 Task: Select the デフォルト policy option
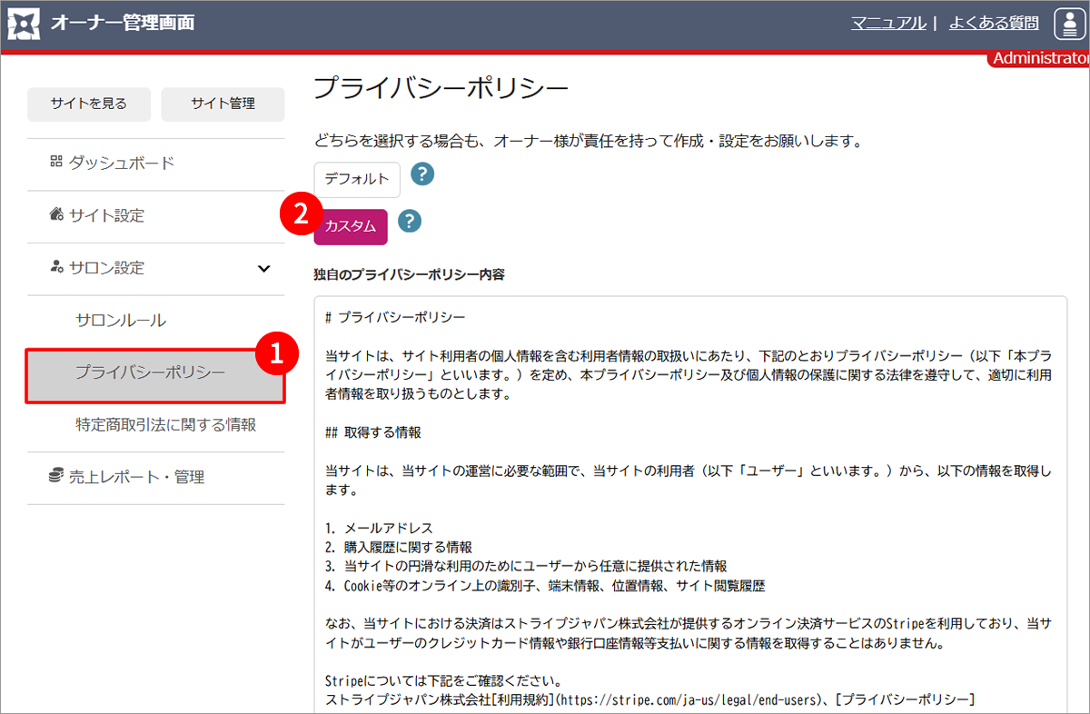(x=357, y=179)
